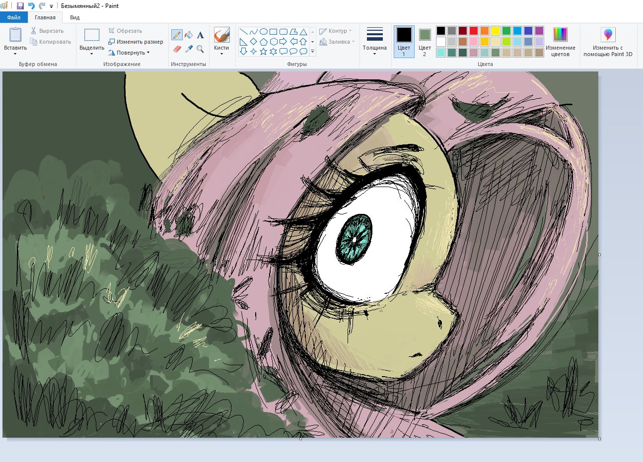Click the canvas bottom-right corner resize handle
This screenshot has width=643, height=462.
coord(599,439)
